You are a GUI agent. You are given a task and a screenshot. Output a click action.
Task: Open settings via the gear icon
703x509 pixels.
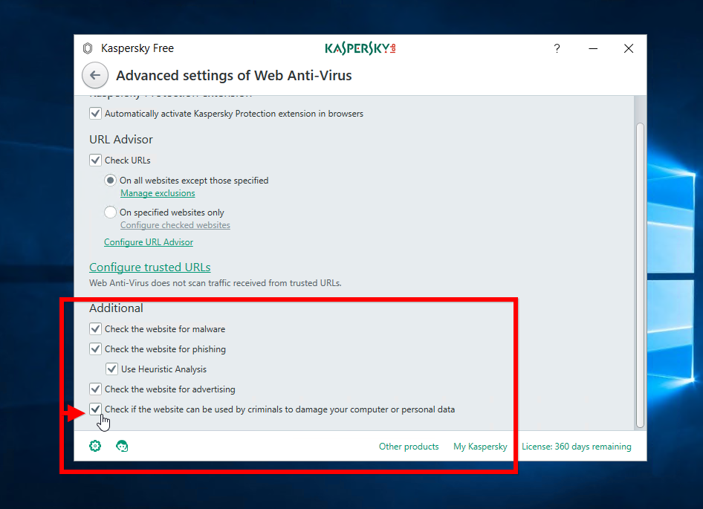(x=95, y=446)
